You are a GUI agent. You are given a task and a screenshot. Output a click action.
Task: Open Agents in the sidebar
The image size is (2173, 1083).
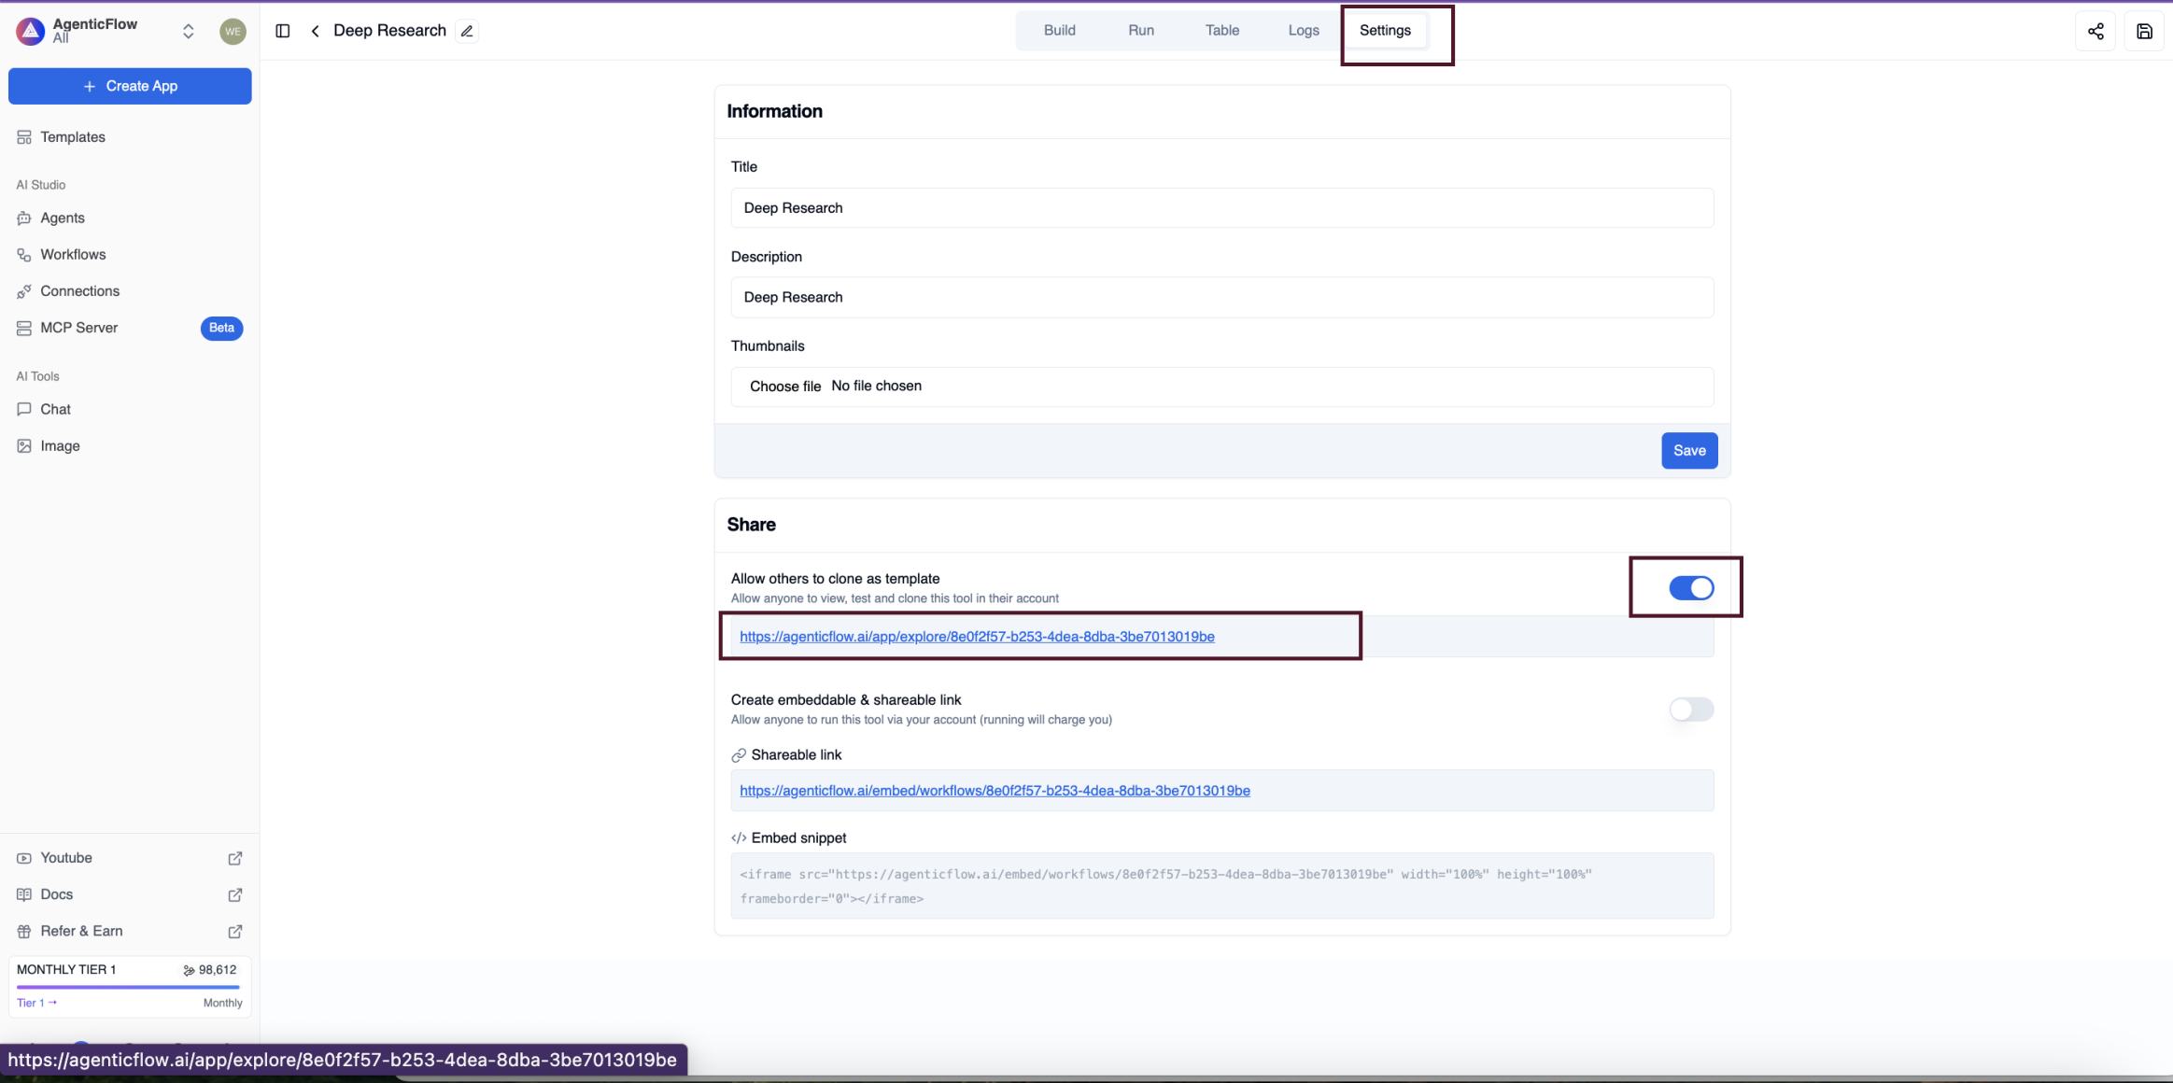130,218
